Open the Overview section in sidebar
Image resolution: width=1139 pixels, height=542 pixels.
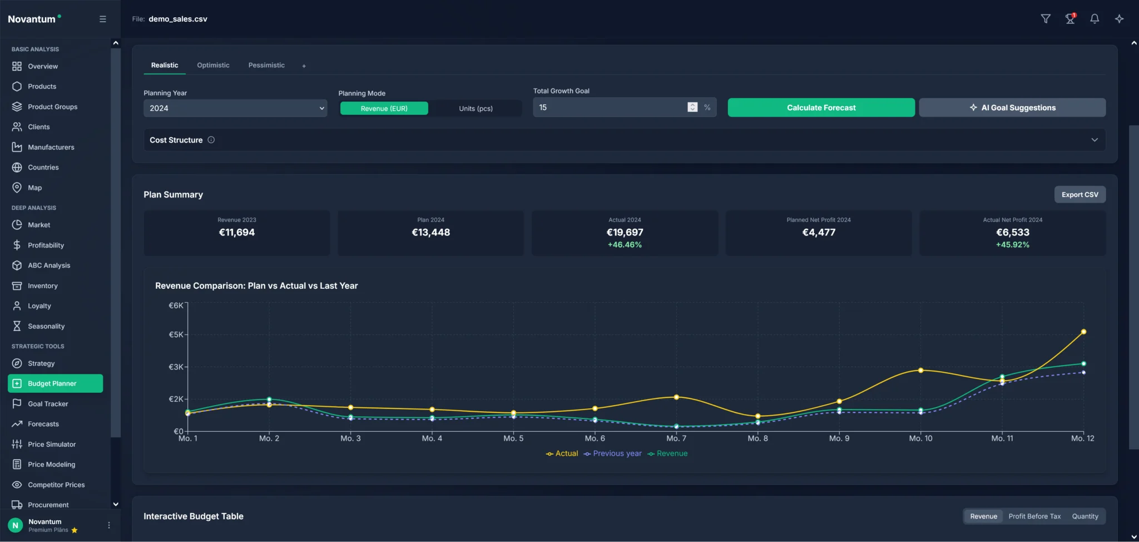pos(43,66)
